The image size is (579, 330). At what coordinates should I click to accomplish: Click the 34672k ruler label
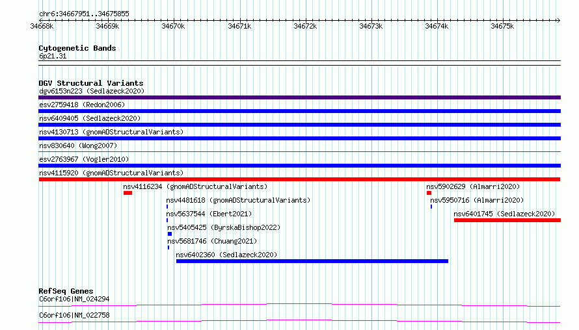[x=305, y=26]
